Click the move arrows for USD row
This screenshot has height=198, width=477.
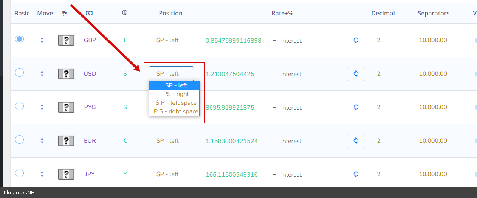42,74
